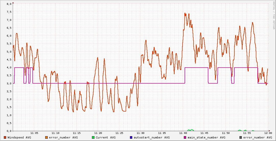Click the blue autostart_number legend swatch
The height and width of the screenshot is (141, 276).
tap(131, 137)
